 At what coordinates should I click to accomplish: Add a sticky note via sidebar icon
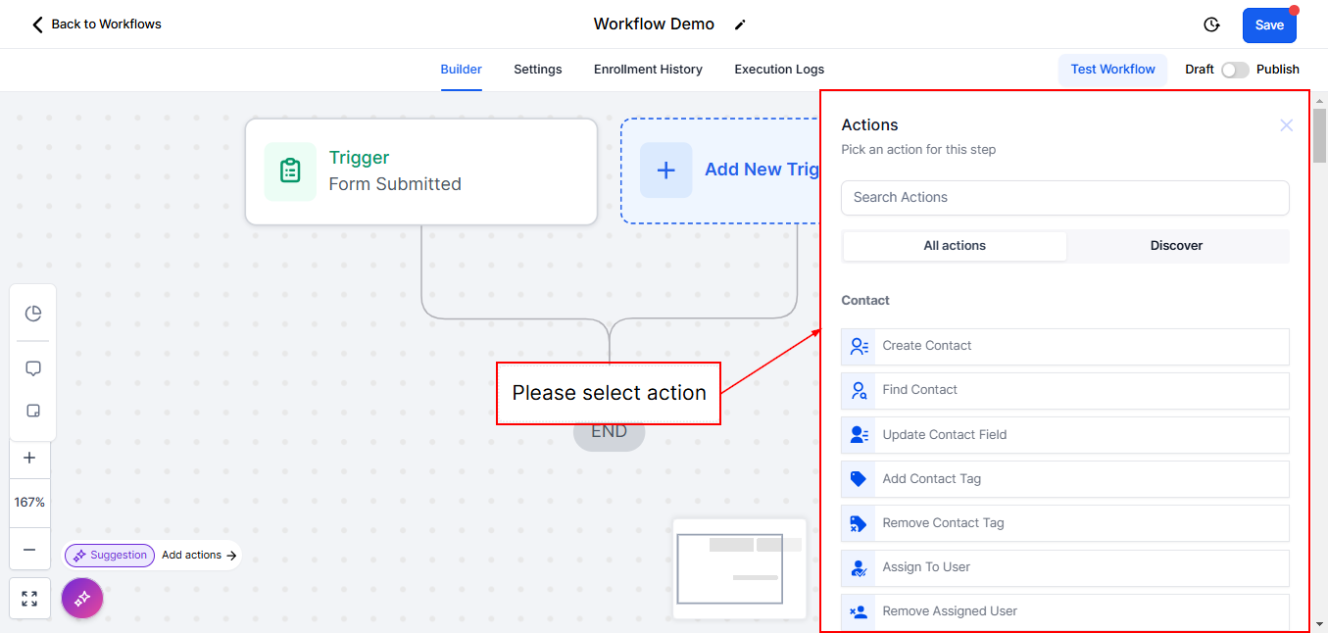33,412
